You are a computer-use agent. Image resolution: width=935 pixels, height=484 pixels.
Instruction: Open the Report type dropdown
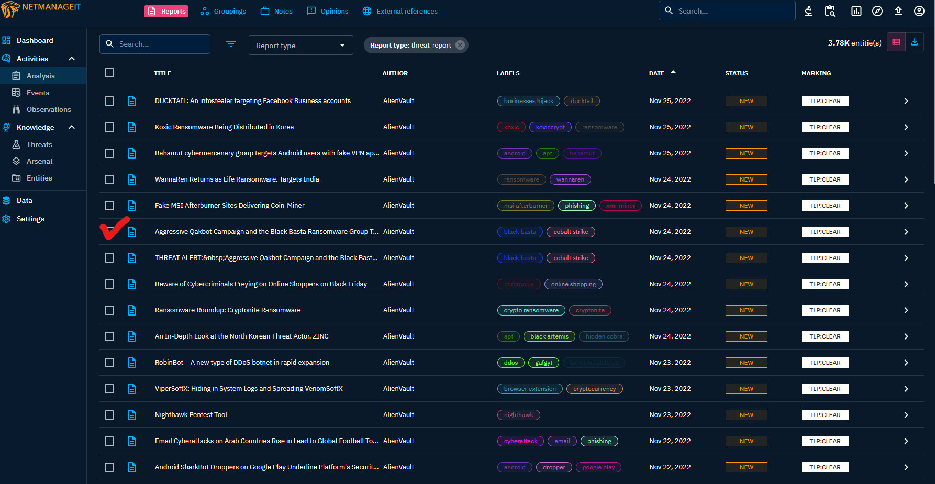point(300,46)
